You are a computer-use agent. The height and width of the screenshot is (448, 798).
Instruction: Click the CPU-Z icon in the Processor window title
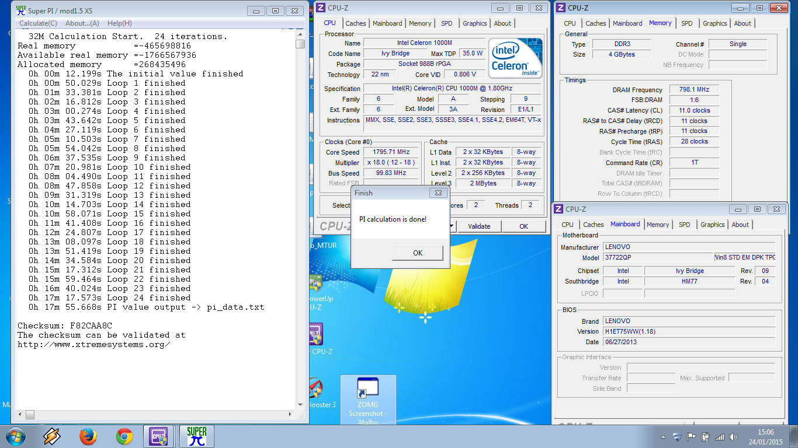[x=321, y=8]
